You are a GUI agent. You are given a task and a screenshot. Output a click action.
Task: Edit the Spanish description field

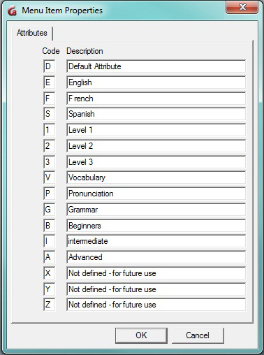coord(156,114)
